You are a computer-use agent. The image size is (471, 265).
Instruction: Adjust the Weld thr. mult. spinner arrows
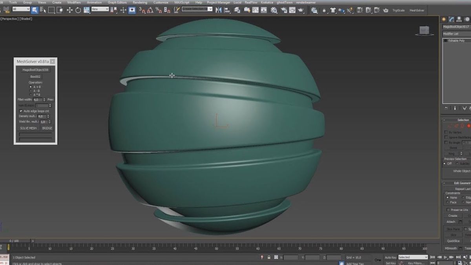tap(49, 122)
